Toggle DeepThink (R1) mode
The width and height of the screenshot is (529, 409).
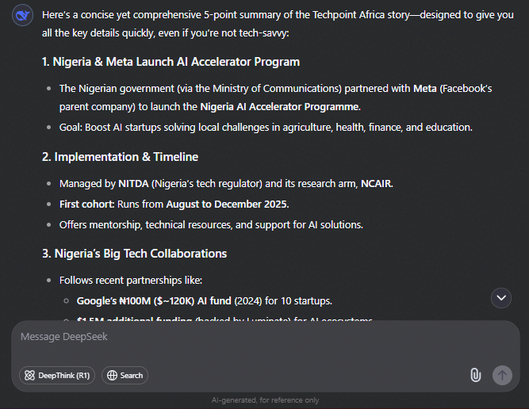tap(57, 375)
